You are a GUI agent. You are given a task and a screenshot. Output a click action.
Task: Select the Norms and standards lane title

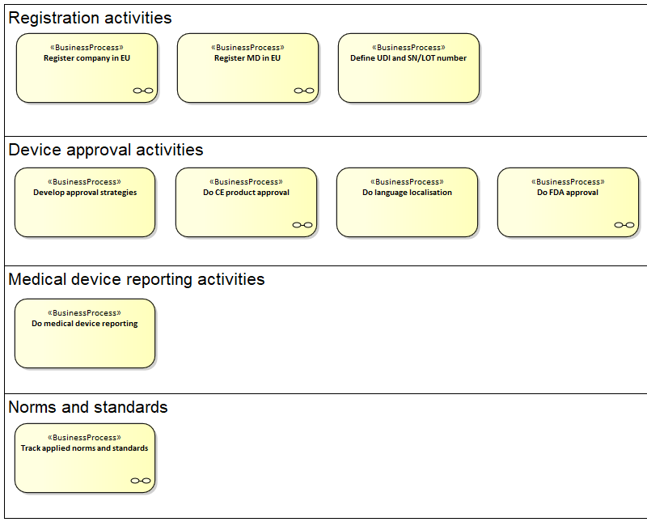[88, 407]
